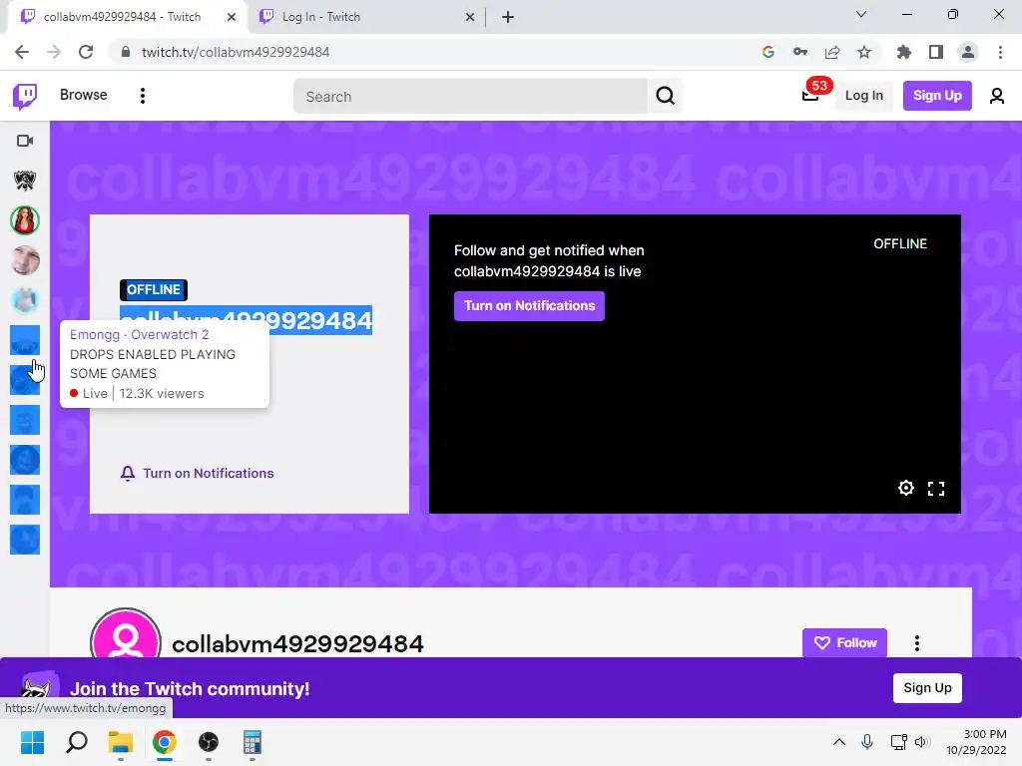Viewport: 1022px width, 766px height.
Task: Click the Chrome taskbar icon
Action: [x=165, y=742]
